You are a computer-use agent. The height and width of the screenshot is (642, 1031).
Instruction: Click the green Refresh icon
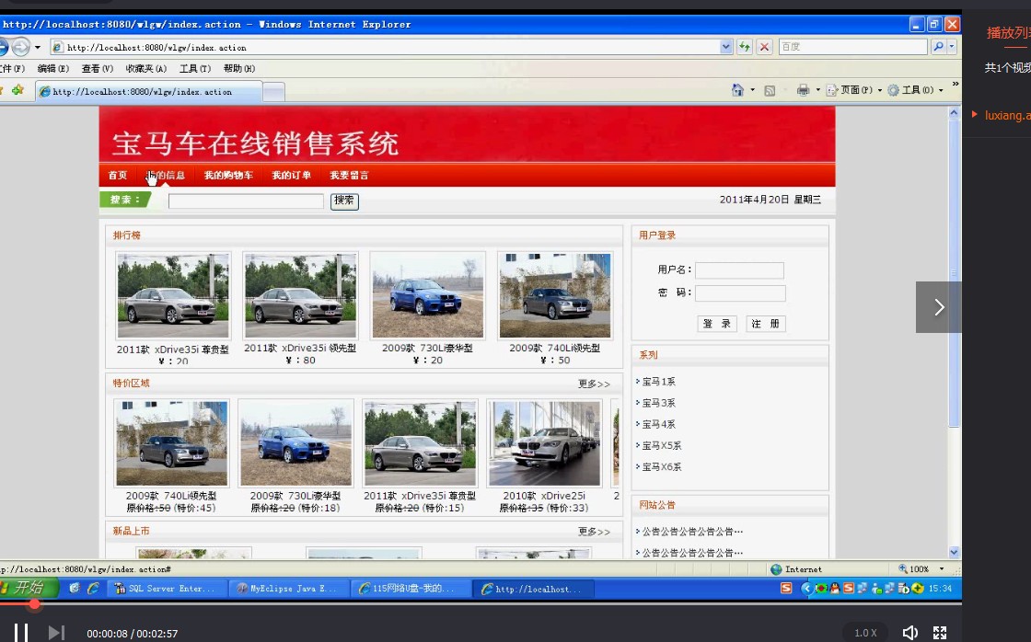[x=745, y=47]
